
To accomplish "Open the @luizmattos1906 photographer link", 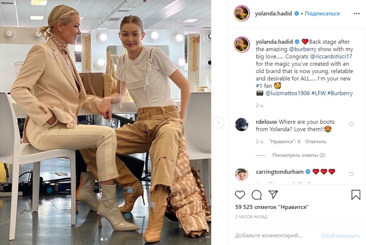I will [x=287, y=93].
